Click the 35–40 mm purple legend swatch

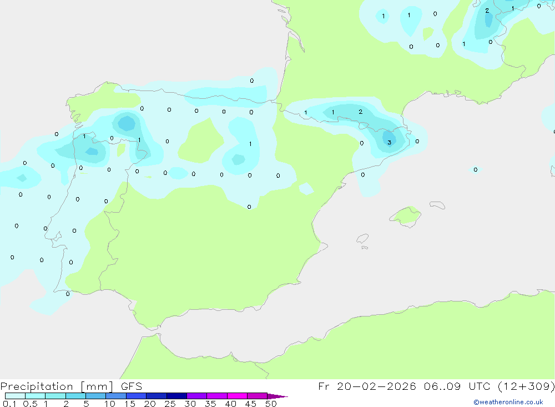click(x=216, y=396)
